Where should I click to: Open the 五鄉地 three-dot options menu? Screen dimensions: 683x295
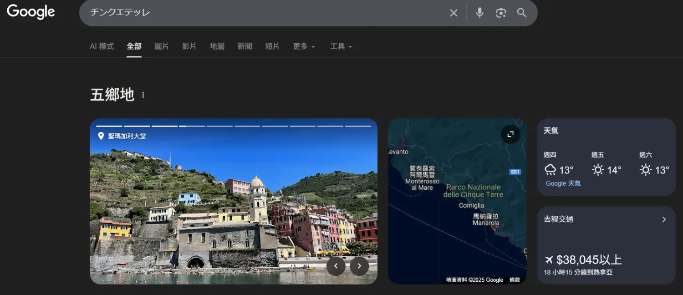point(143,95)
